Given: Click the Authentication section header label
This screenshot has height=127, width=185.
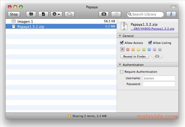Looking at the screenshot, I should [133, 65].
